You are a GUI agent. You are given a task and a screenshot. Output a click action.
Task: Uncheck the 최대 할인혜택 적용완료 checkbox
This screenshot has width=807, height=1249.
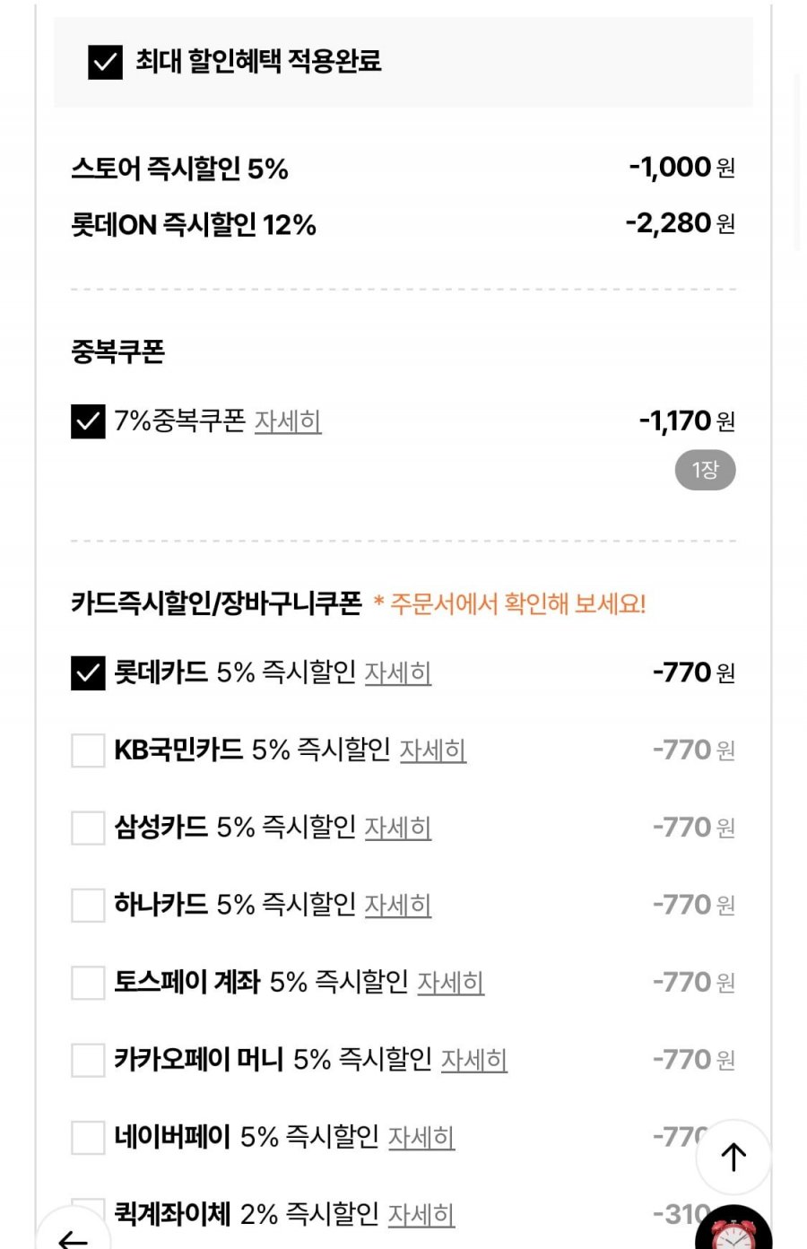click(105, 62)
